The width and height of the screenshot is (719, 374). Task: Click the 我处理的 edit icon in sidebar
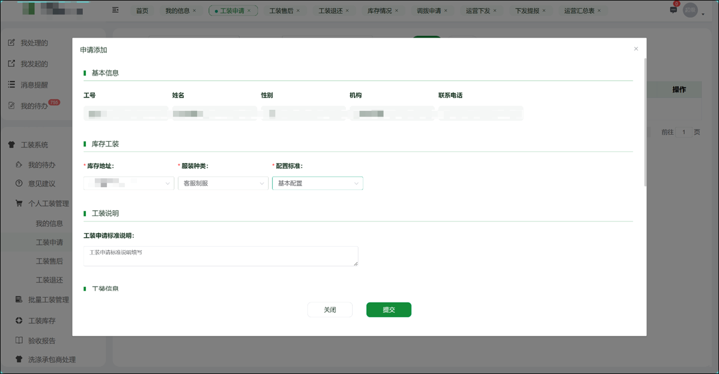11,43
